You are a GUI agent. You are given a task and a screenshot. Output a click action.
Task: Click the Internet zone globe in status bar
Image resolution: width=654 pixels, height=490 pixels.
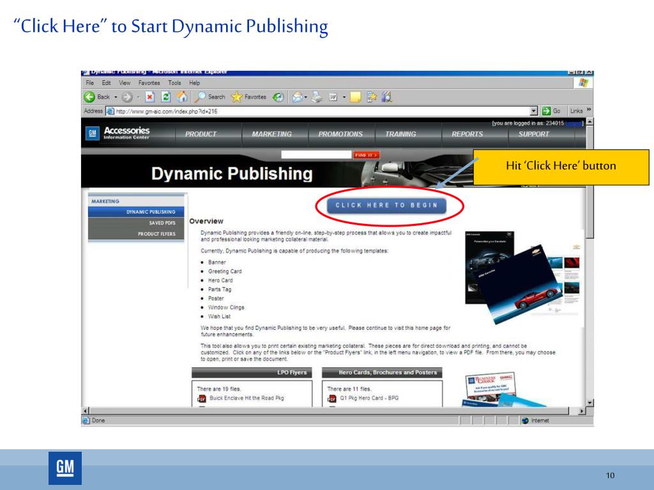[526, 421]
